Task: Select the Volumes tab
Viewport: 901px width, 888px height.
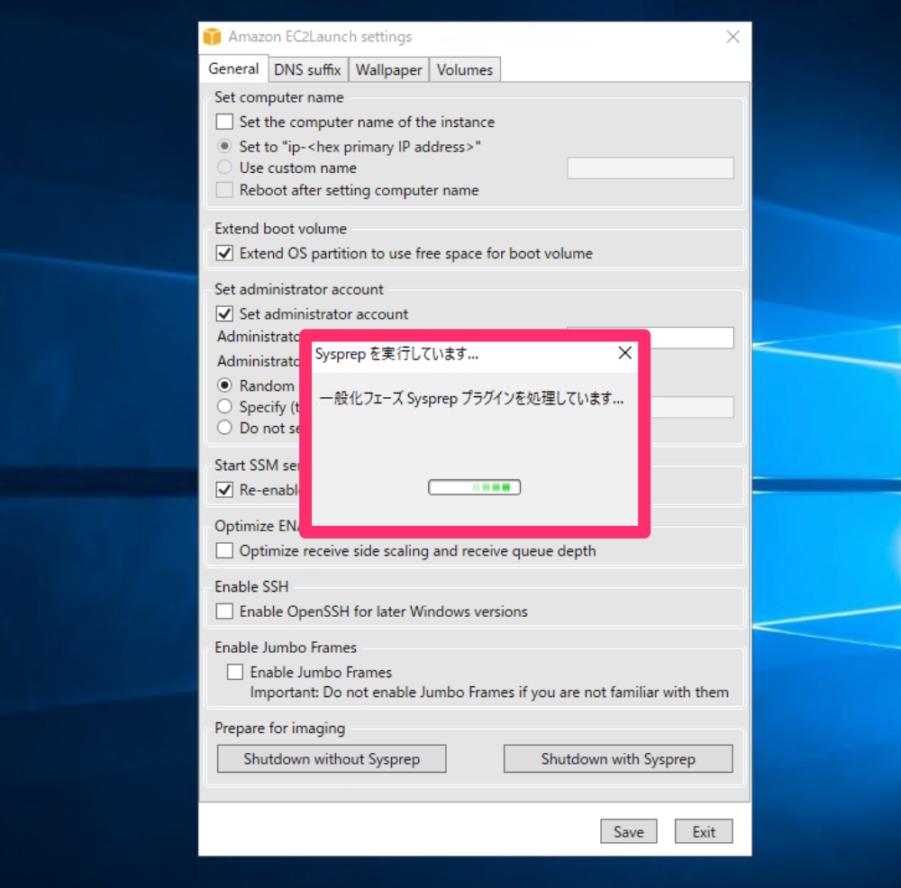Action: click(465, 68)
